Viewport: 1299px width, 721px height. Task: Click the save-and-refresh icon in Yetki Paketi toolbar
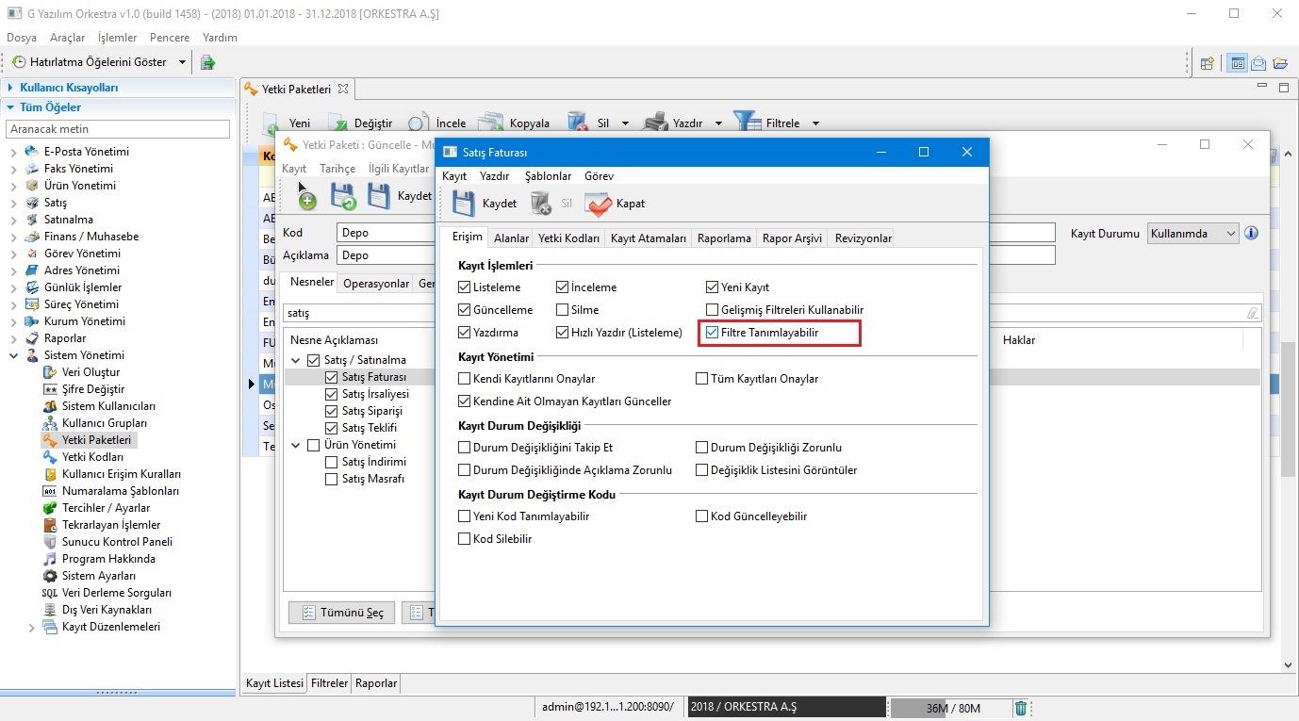pyautogui.click(x=342, y=196)
